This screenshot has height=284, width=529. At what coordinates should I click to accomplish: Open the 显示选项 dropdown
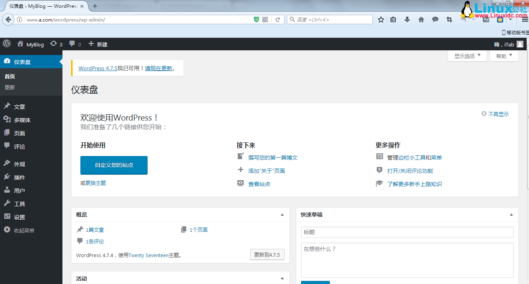click(x=467, y=56)
